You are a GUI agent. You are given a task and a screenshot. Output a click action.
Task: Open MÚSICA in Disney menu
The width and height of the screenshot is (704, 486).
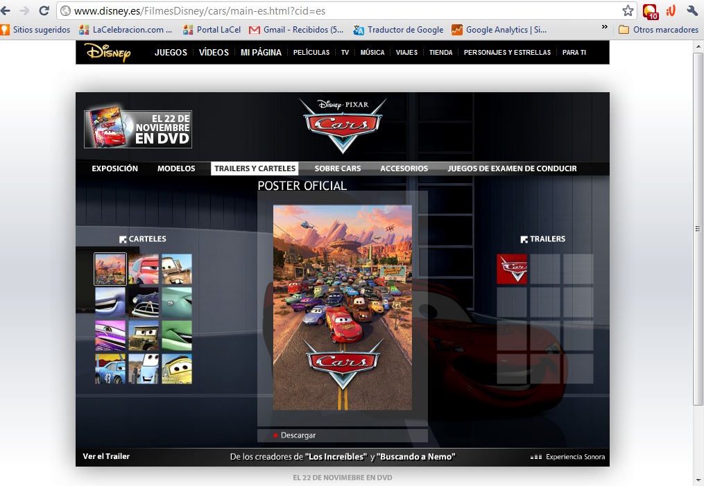[372, 53]
